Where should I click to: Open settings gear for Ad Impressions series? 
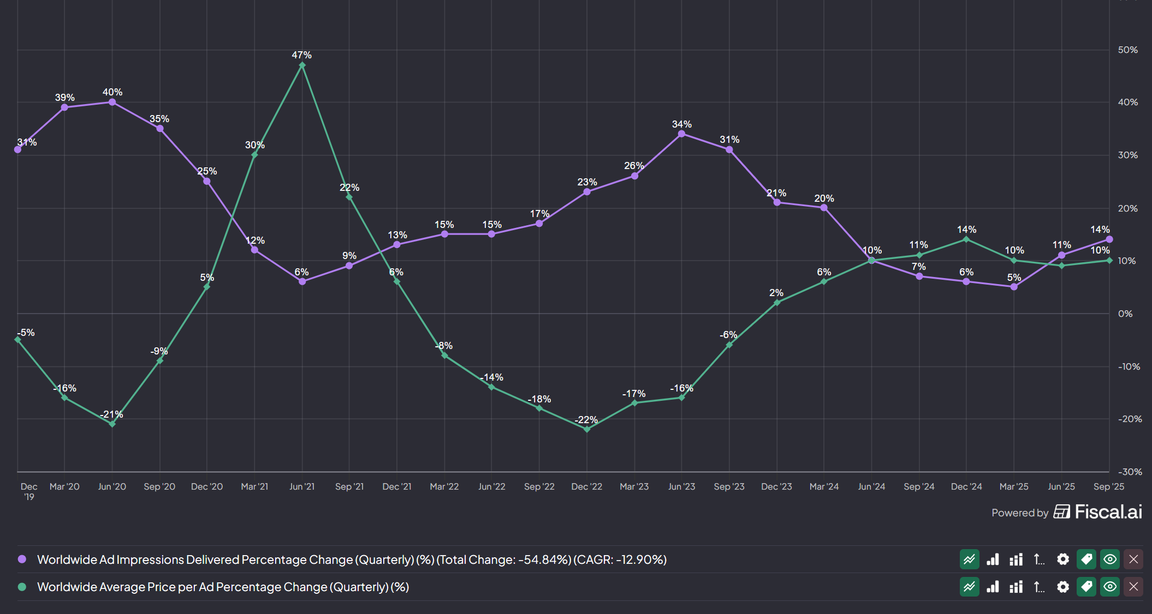click(1062, 559)
